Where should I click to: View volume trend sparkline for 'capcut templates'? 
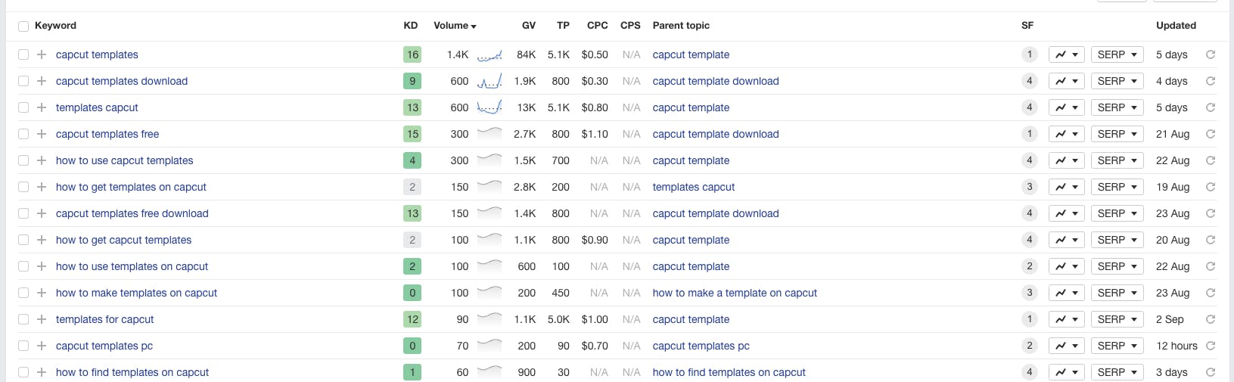tap(490, 54)
